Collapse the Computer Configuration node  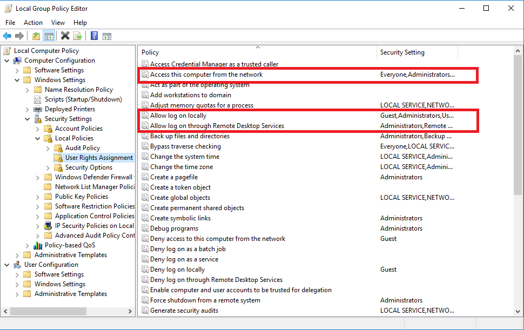point(6,60)
